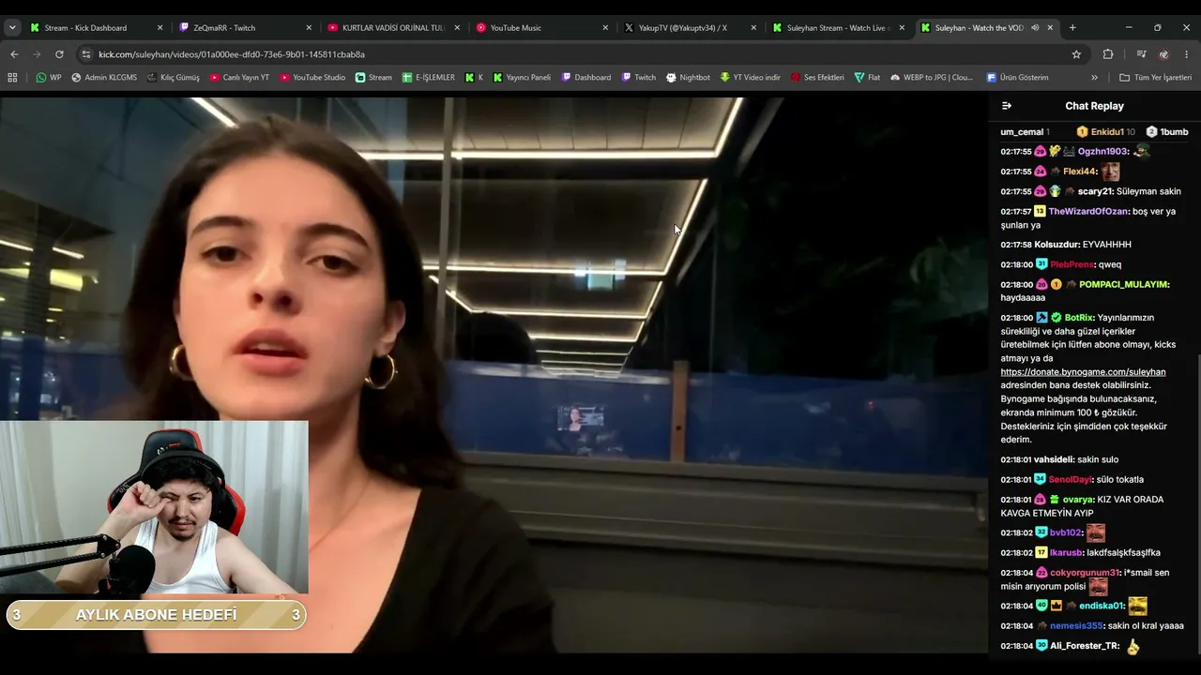Viewport: 1201px width, 675px height.
Task: Click the message text "sülo tokatla"
Action: pos(1118,480)
